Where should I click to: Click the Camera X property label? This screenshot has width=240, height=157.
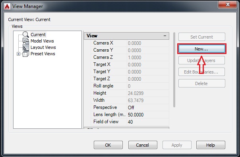[x=103, y=43]
